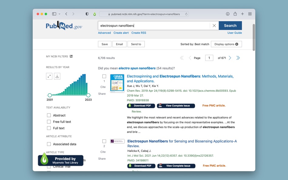Select the 2001 start year slider handle
Viewport: 288px width, 180px height.
click(x=50, y=95)
